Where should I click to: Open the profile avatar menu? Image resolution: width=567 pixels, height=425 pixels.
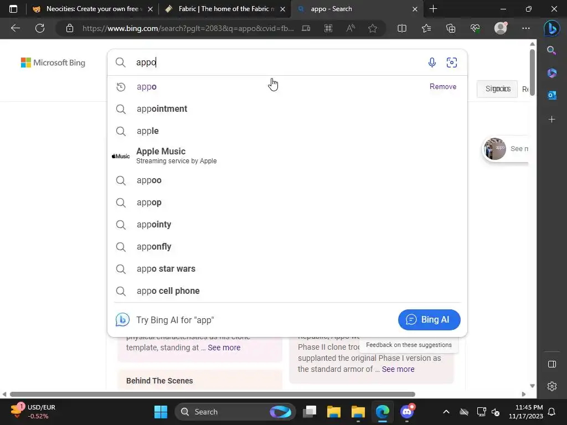click(501, 28)
